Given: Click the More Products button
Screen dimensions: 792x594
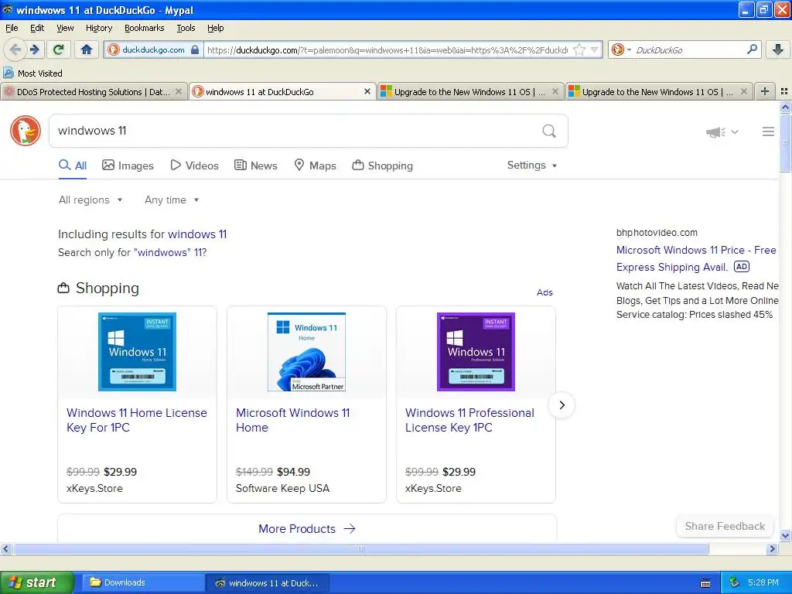Looking at the screenshot, I should pos(307,529).
